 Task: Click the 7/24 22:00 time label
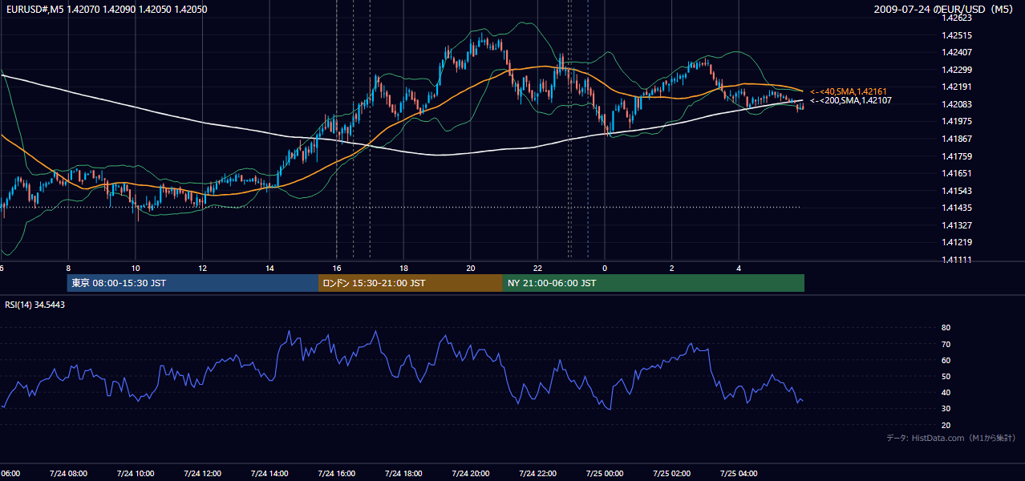coord(537,474)
